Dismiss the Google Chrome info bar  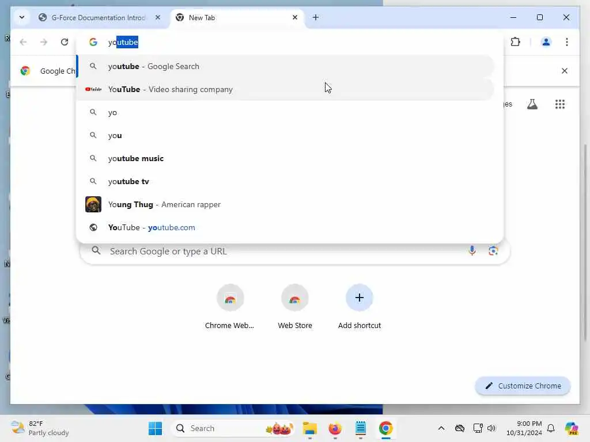565,71
